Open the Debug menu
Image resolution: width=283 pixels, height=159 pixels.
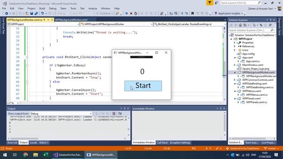[x=53, y=8]
